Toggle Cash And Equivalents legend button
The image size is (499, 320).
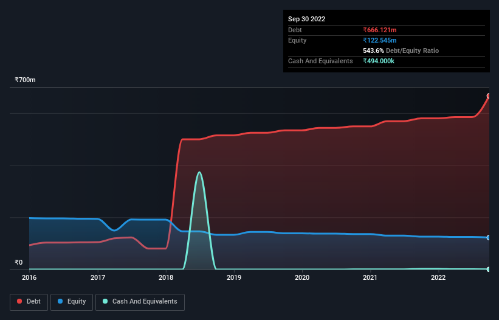tap(140, 302)
